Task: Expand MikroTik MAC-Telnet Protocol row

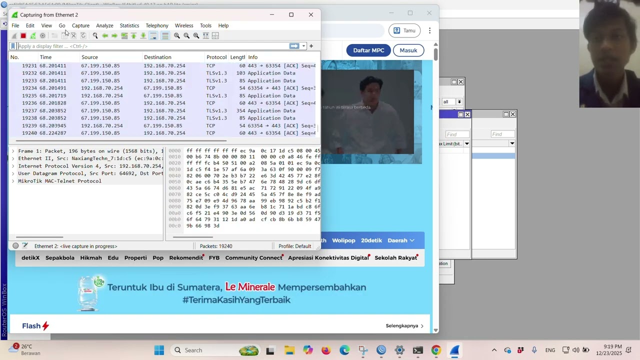Action: click(13, 181)
